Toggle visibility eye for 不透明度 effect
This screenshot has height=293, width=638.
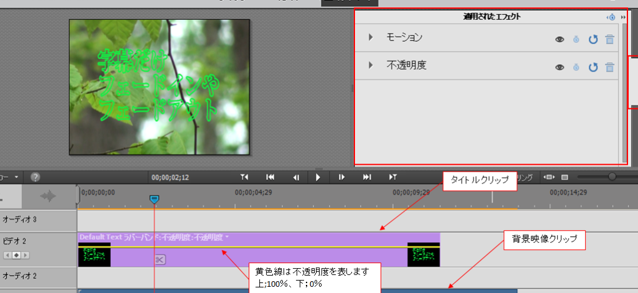tap(560, 67)
